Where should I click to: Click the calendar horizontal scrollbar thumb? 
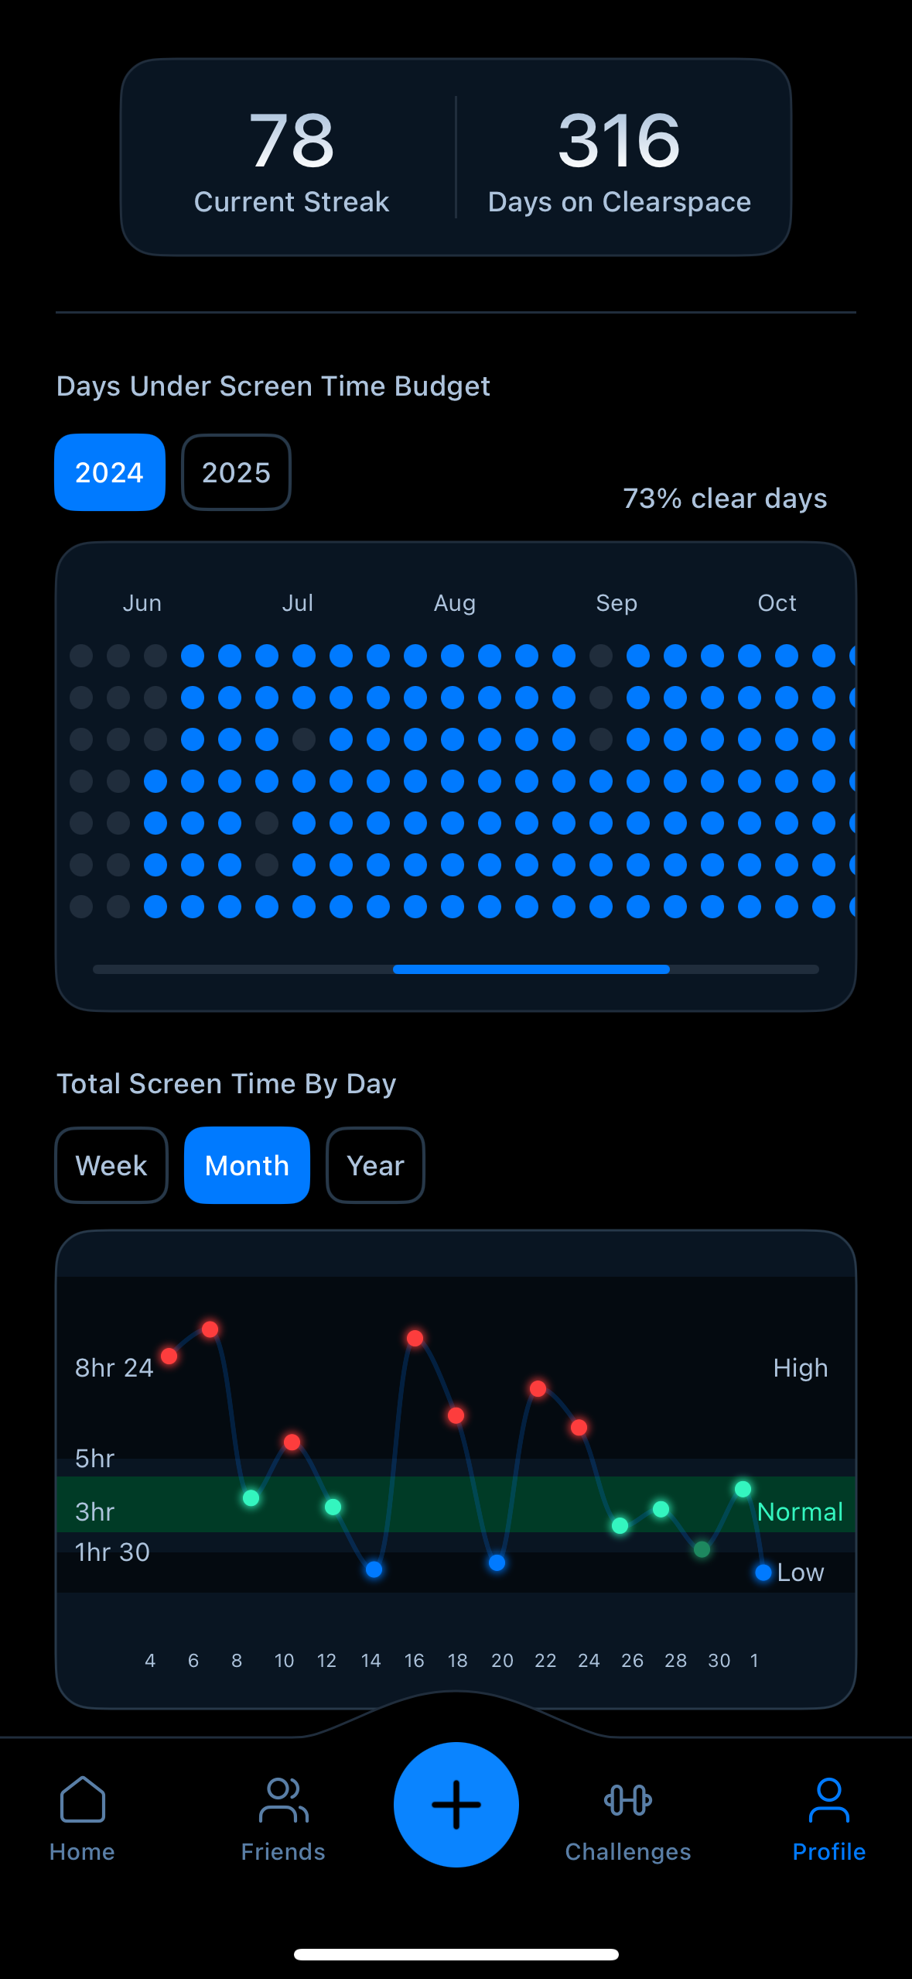(x=531, y=969)
